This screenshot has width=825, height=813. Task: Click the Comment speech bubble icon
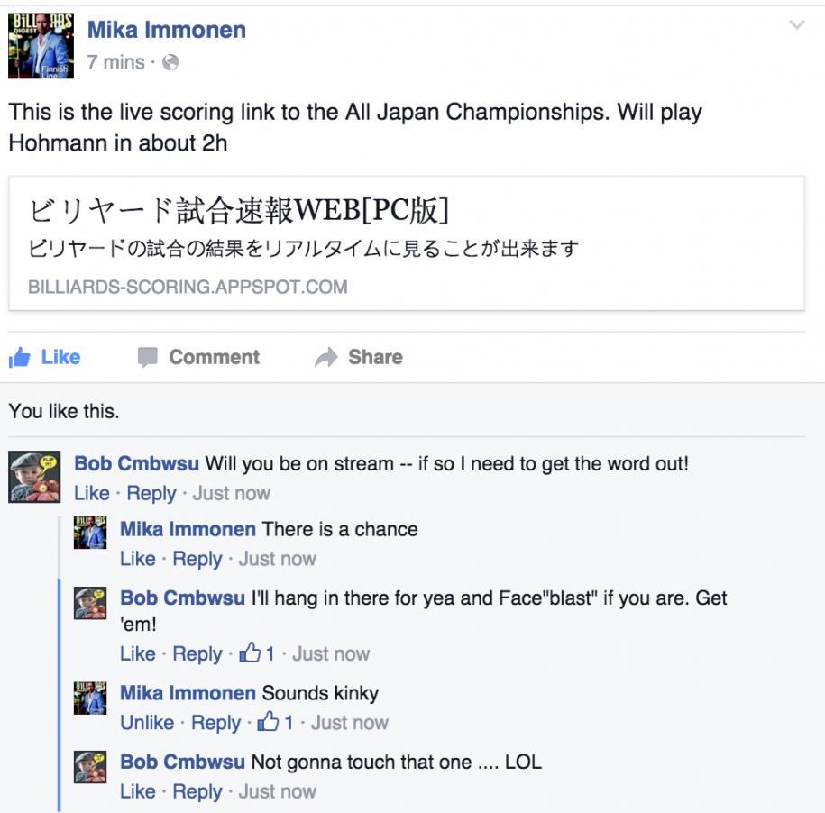pyautogui.click(x=147, y=358)
